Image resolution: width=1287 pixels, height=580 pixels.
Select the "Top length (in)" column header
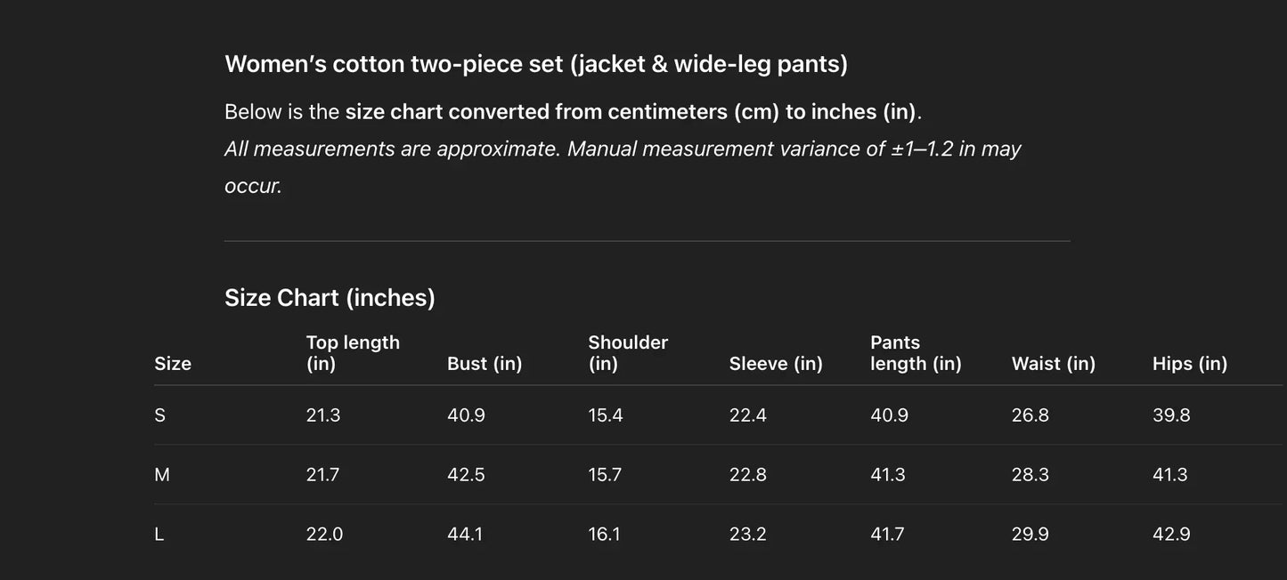[353, 353]
